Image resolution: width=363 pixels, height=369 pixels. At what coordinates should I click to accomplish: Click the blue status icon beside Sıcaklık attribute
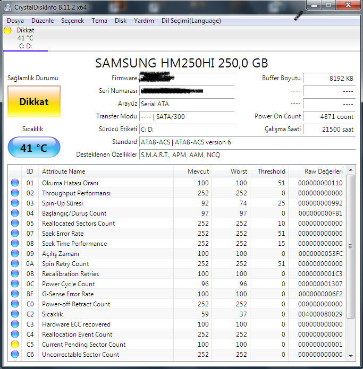pos(15,314)
